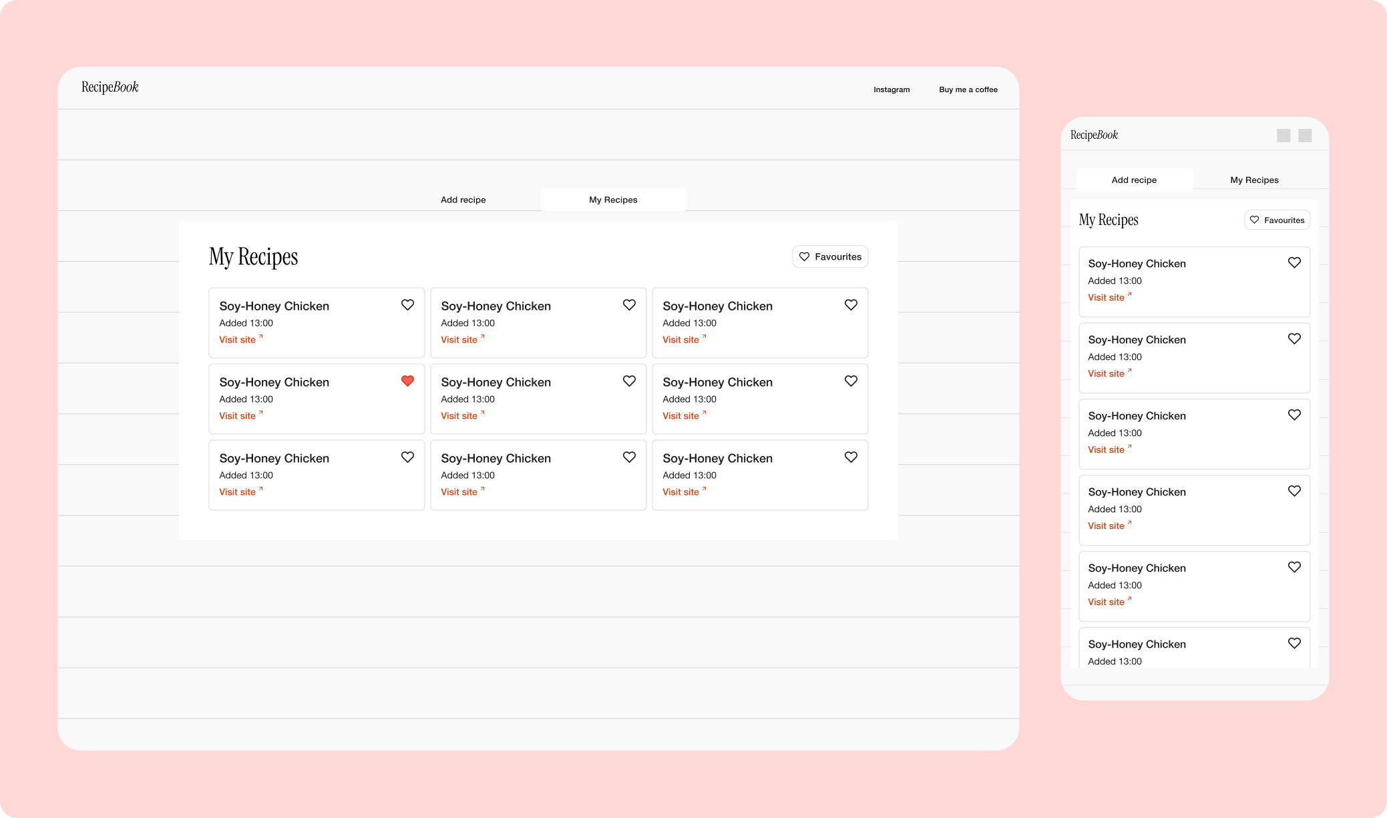Tap the heart on the fourth mobile recipe card
This screenshot has height=818, width=1387.
[1294, 491]
